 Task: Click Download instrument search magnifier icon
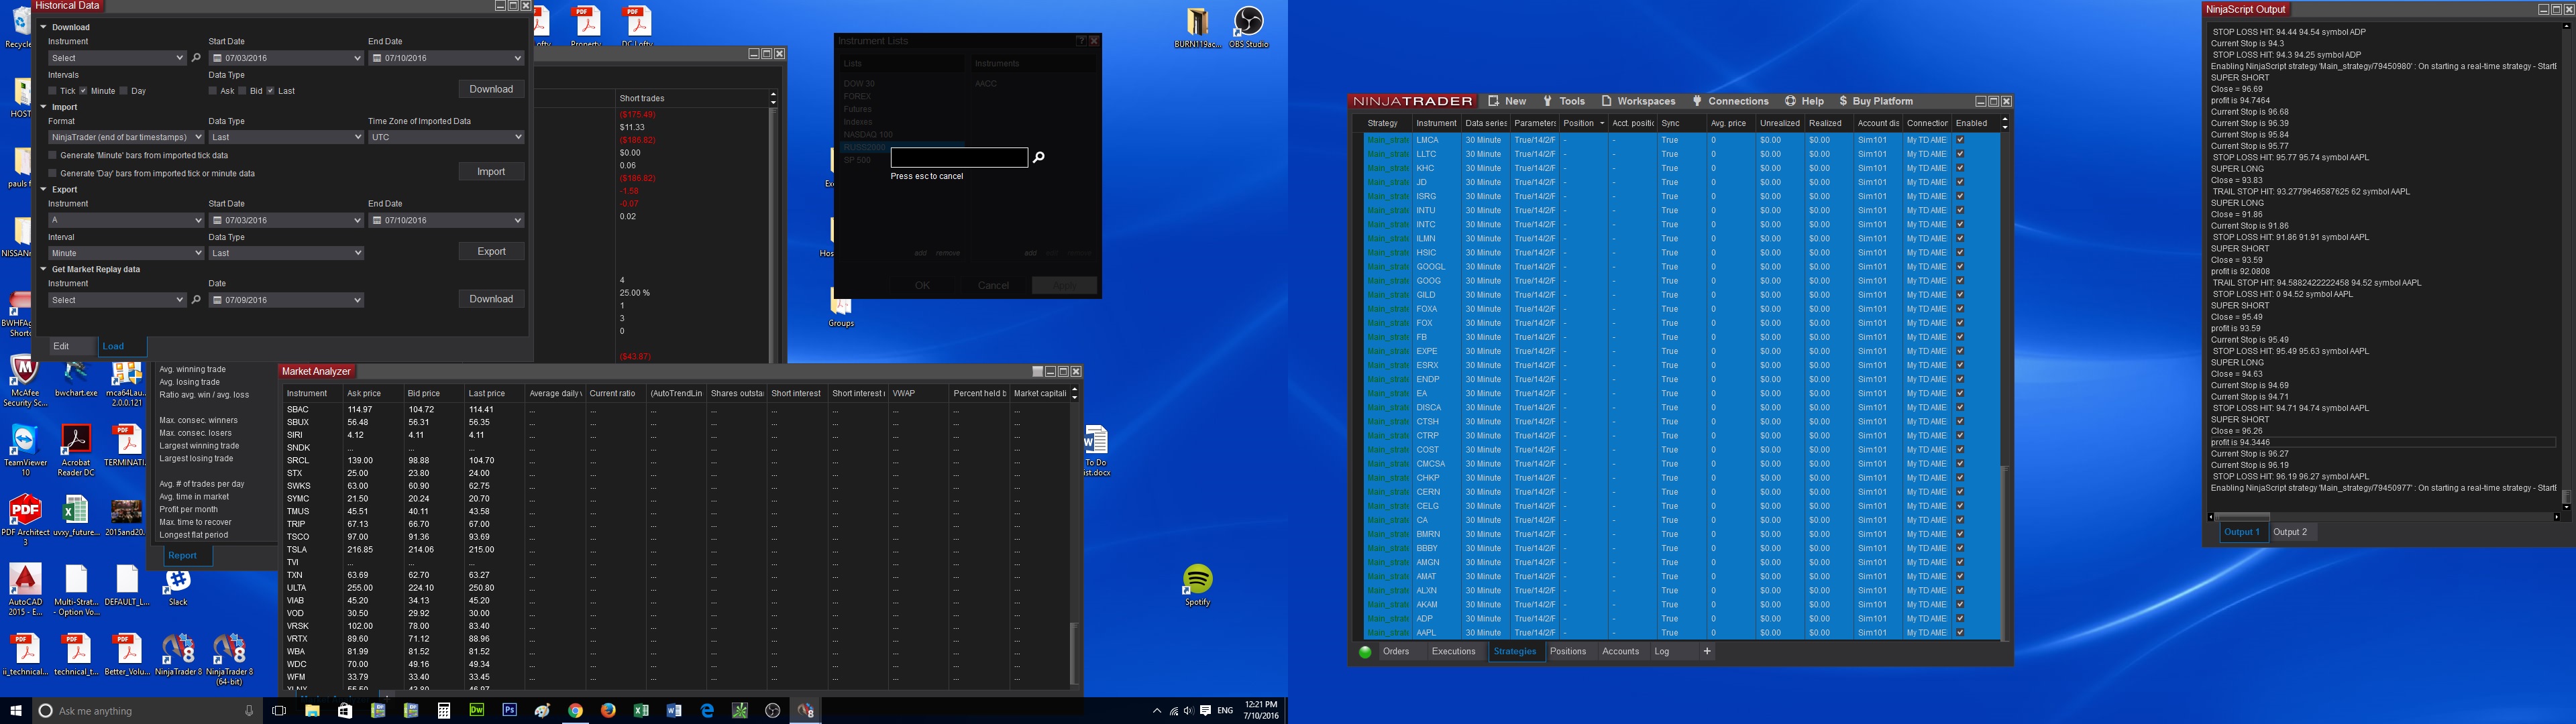point(196,58)
